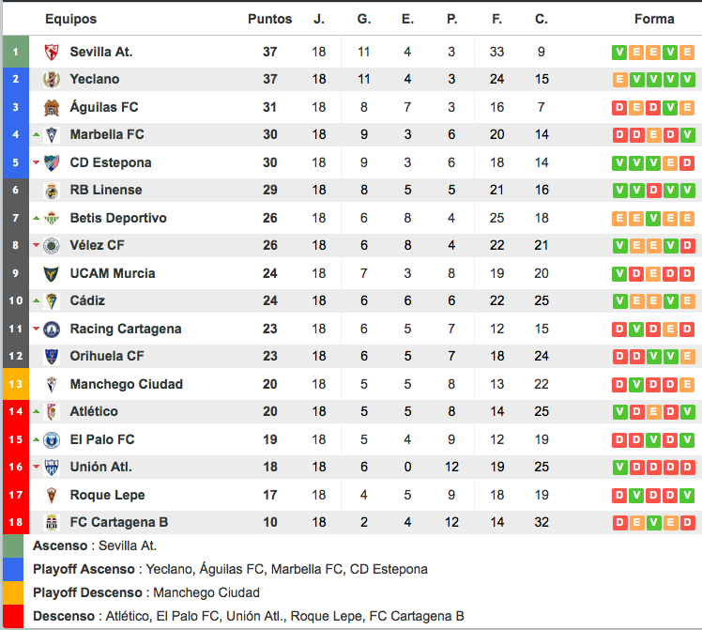Click the Forma column header
The width and height of the screenshot is (702, 630).
pos(653,19)
